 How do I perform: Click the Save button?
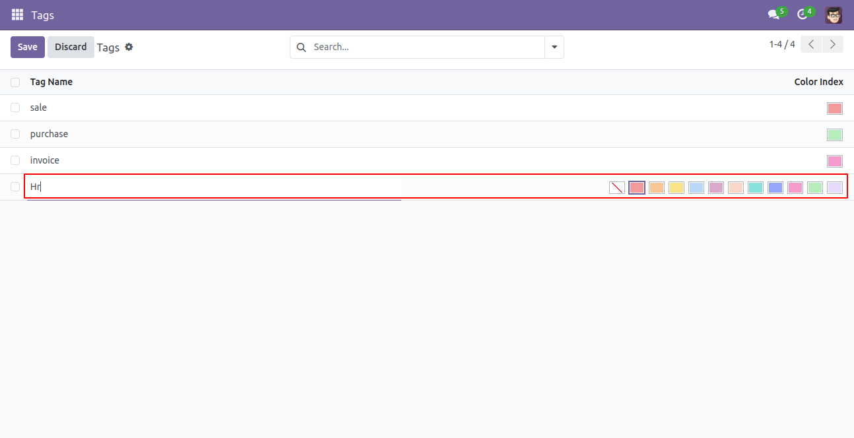pos(28,47)
